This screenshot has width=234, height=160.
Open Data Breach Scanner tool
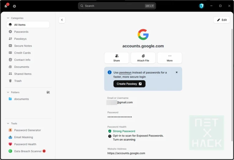pos(27,151)
